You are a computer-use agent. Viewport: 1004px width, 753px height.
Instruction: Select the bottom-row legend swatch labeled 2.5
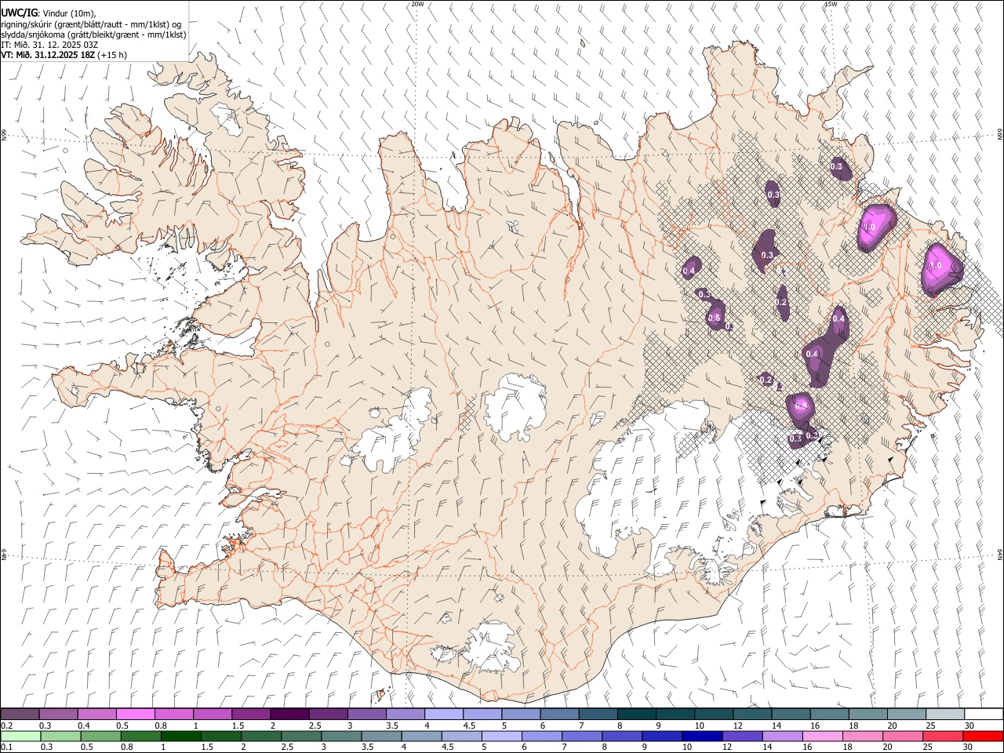coord(301,736)
